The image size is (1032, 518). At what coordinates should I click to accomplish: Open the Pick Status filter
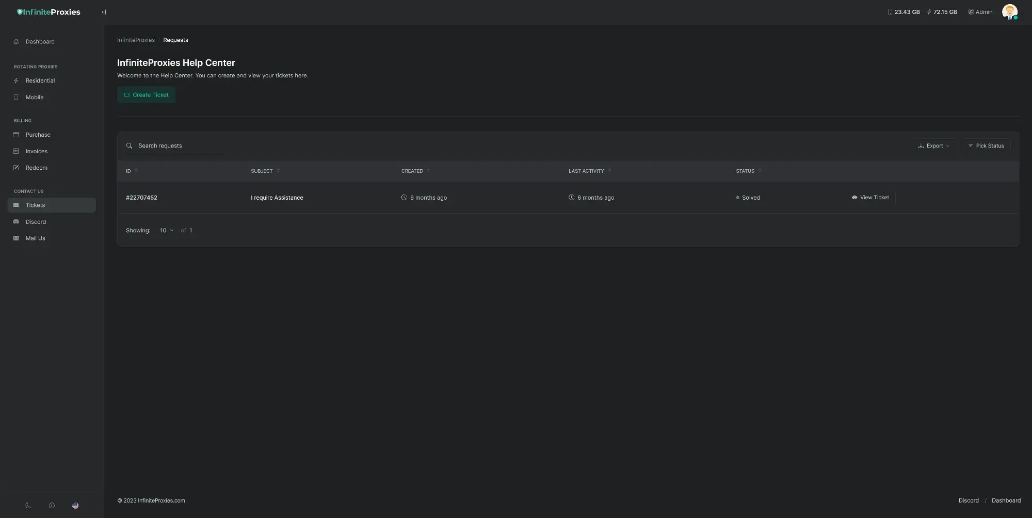pyautogui.click(x=986, y=146)
